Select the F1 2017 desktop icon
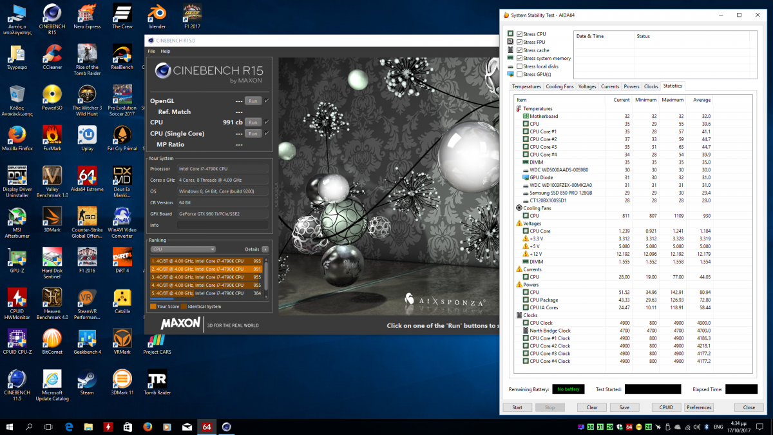 [x=192, y=15]
